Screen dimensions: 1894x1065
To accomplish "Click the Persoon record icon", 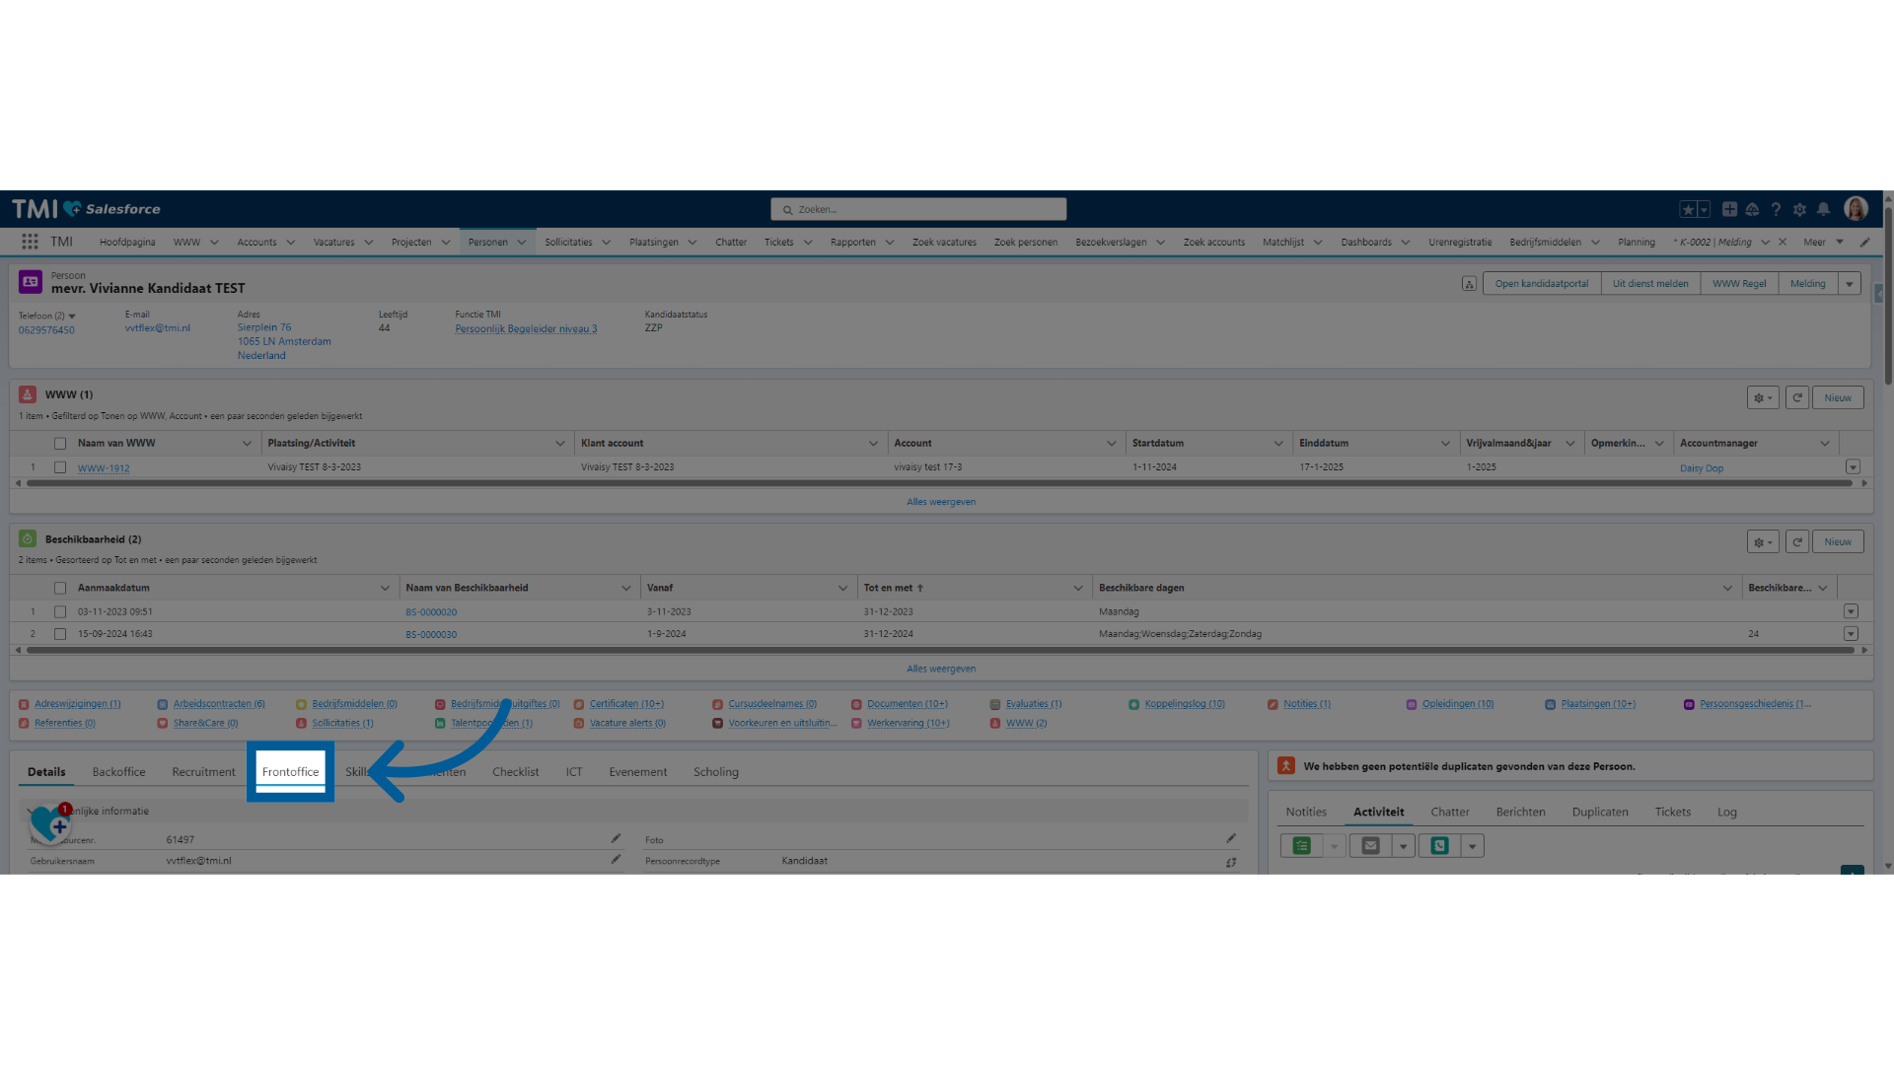I will point(31,282).
